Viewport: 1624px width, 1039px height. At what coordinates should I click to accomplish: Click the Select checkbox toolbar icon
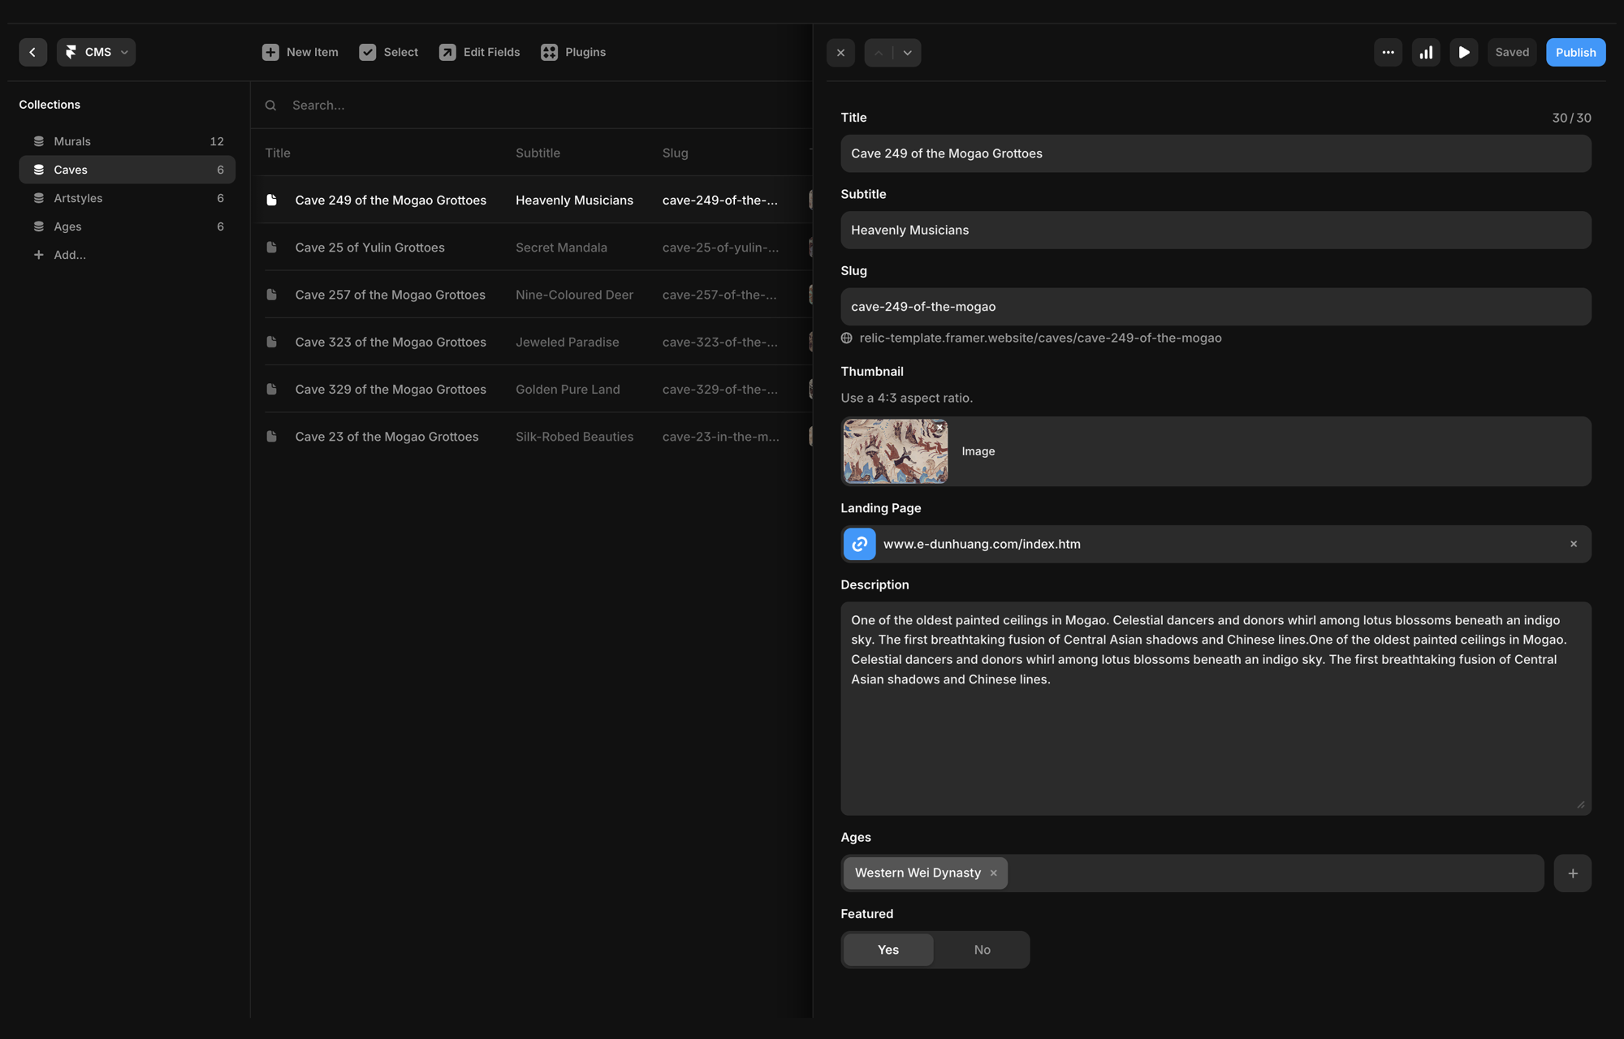(368, 52)
